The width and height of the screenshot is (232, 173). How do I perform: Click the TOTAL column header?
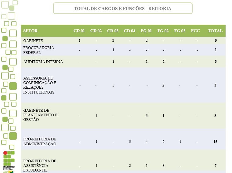pos(215,31)
